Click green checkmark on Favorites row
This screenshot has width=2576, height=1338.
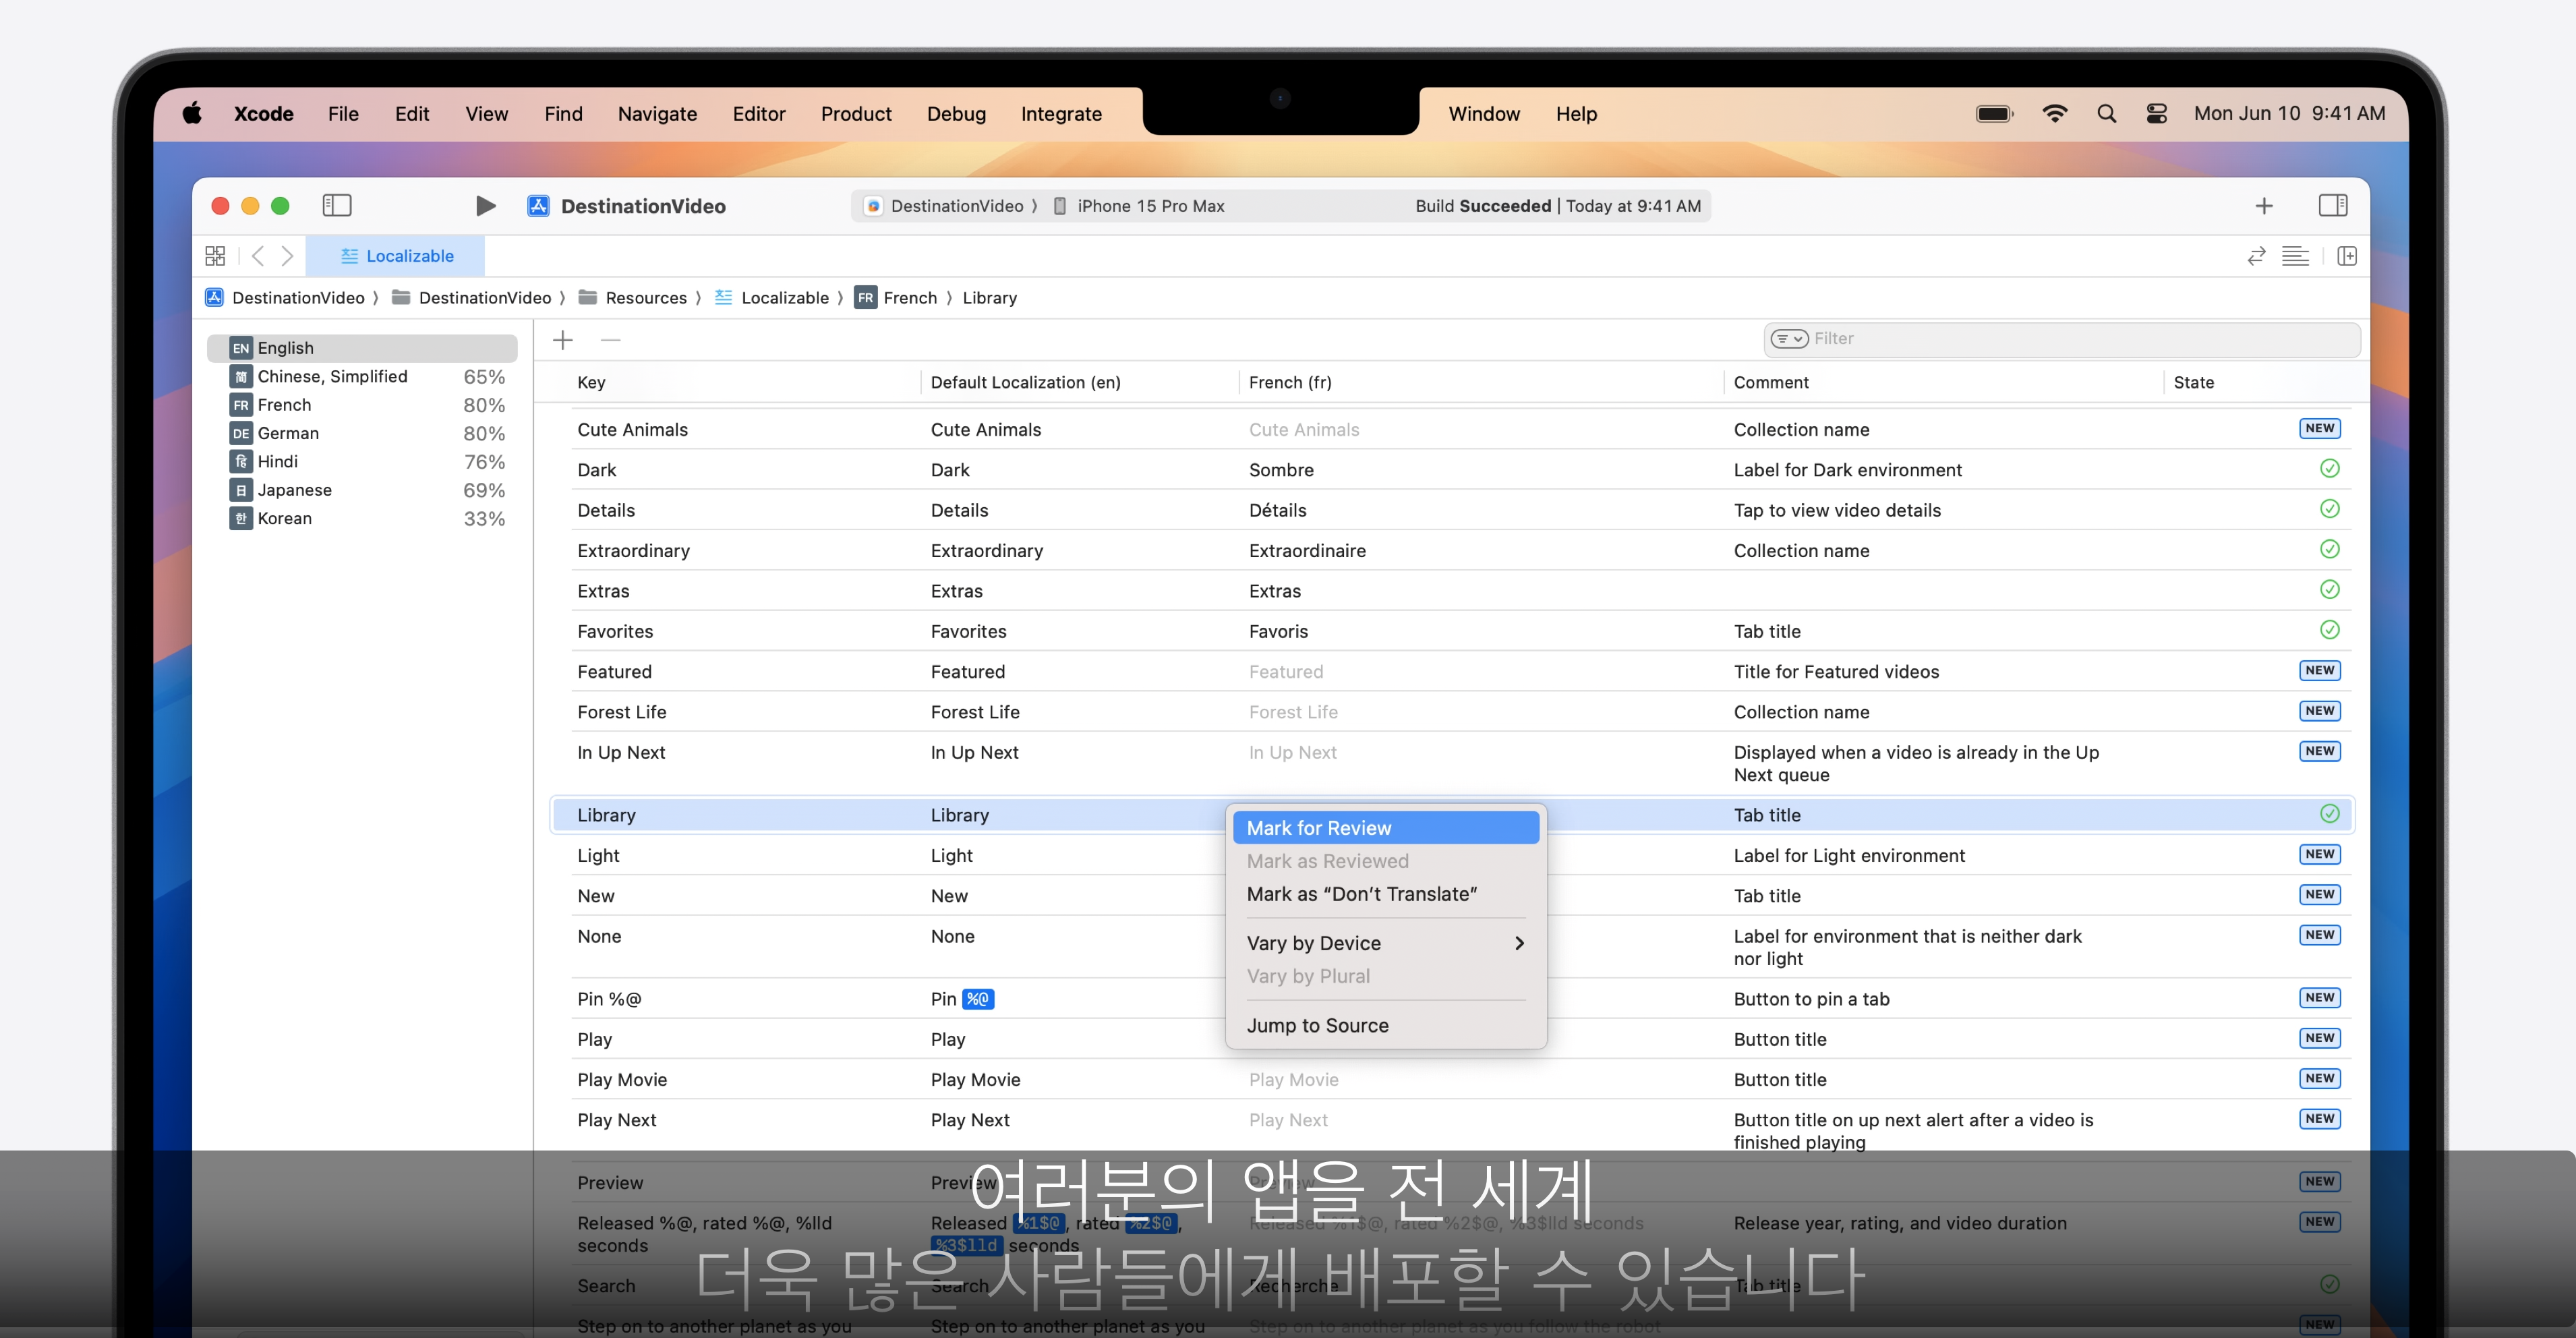(x=2329, y=630)
